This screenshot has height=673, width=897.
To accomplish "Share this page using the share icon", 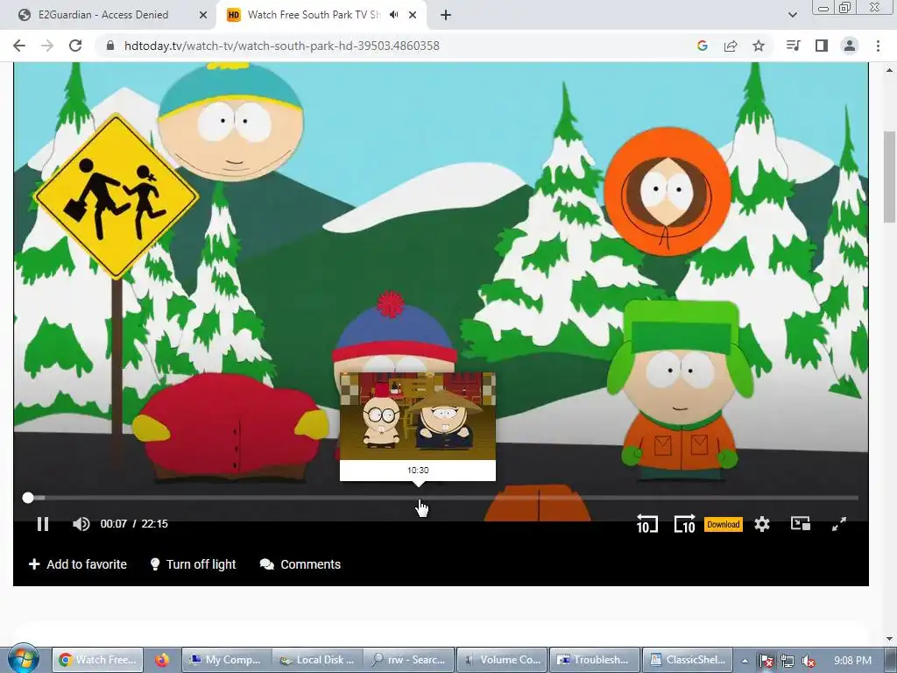I will 731,46.
